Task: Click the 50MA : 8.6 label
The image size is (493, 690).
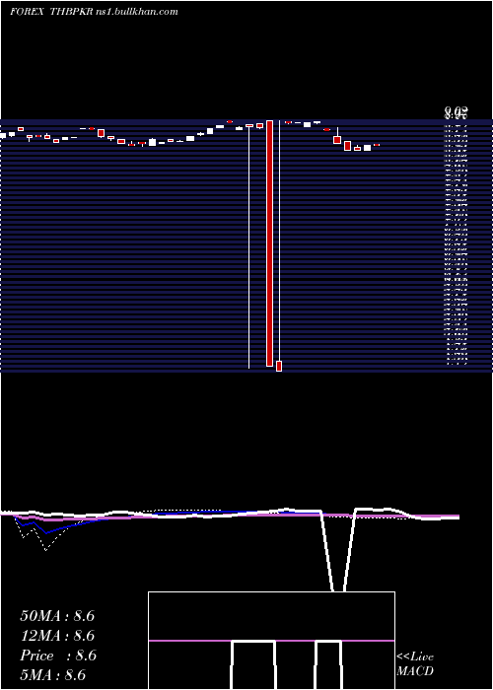Action: [x=57, y=616]
